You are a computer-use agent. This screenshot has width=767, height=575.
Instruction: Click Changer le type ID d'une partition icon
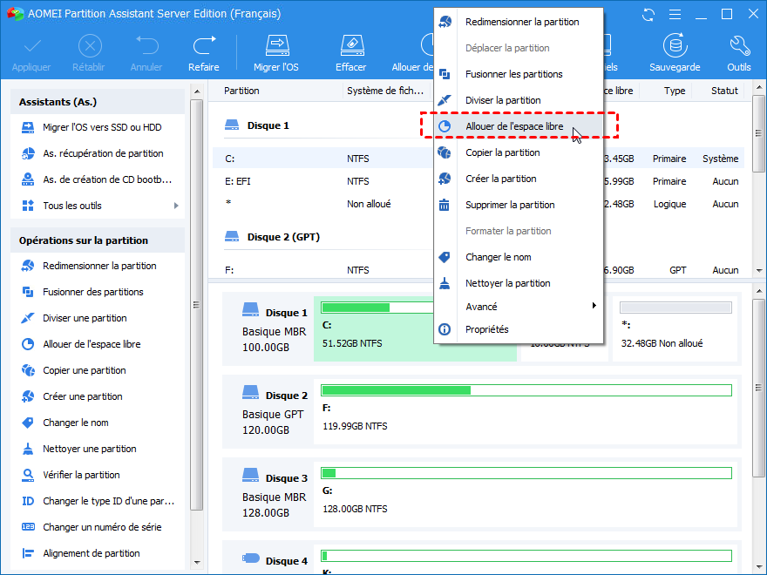click(28, 501)
